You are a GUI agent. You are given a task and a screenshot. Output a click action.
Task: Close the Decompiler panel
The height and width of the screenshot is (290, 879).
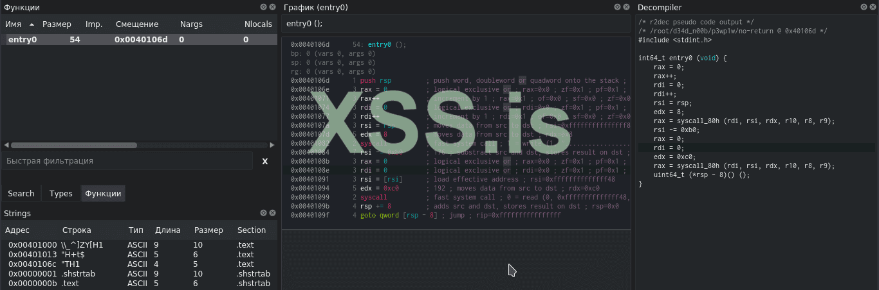tap(873, 7)
